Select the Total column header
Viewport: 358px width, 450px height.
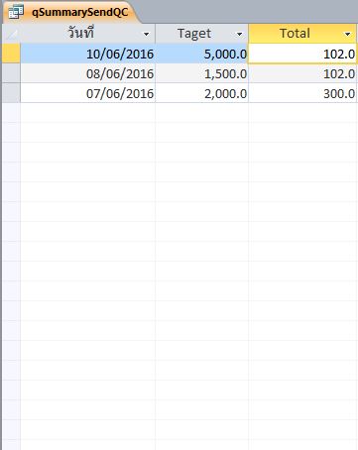point(302,34)
